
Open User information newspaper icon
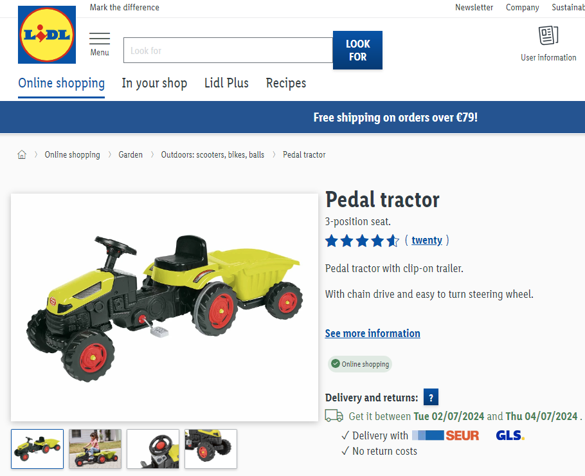coord(548,35)
